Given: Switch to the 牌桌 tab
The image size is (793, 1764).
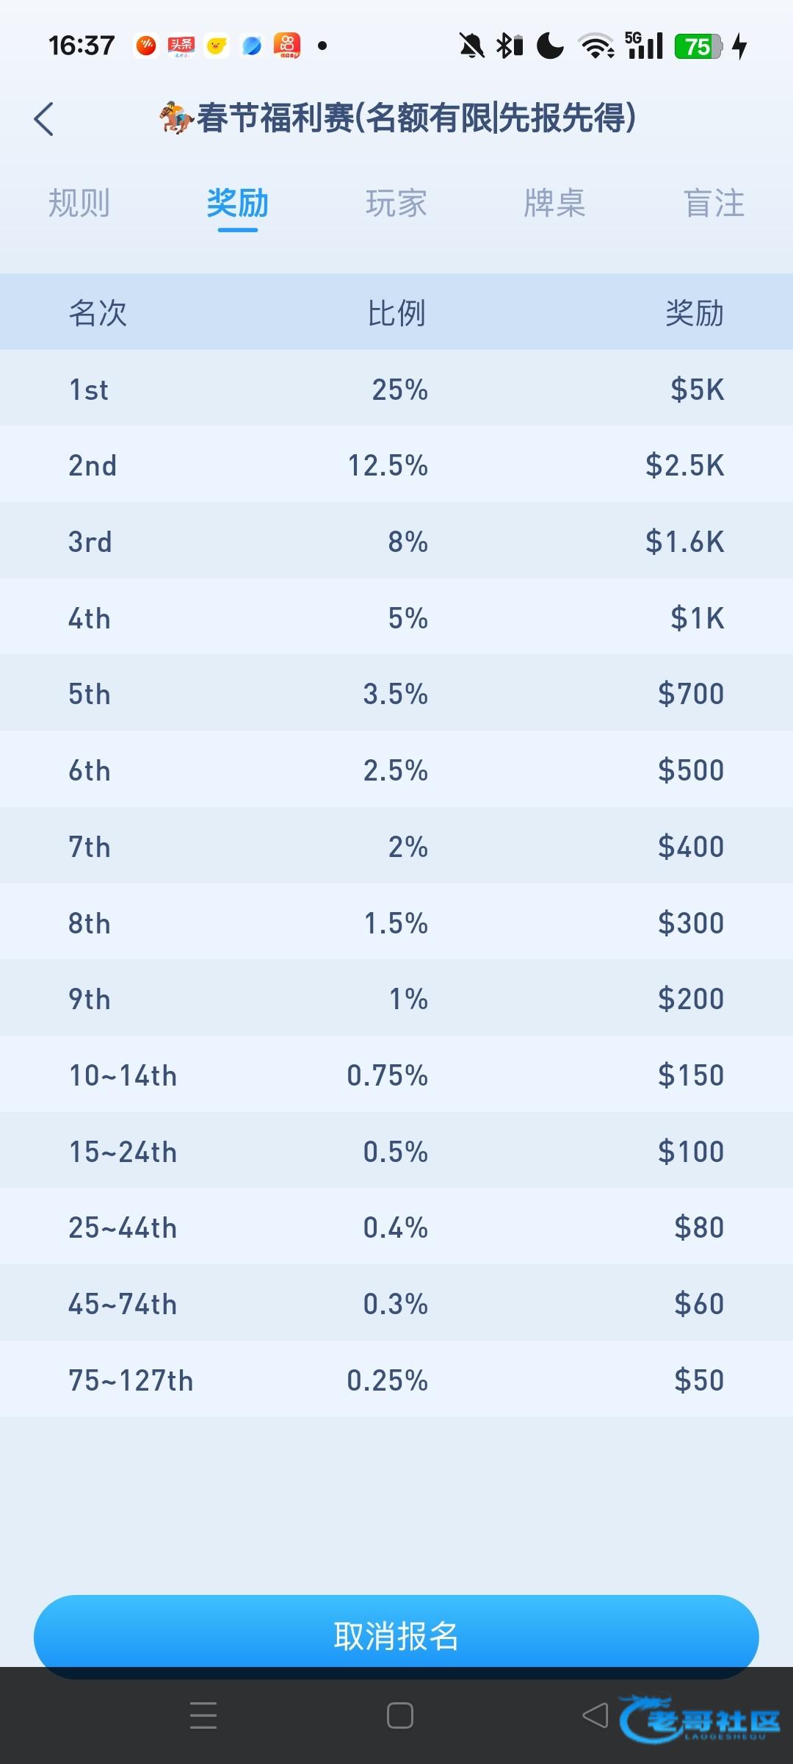Looking at the screenshot, I should coord(555,203).
